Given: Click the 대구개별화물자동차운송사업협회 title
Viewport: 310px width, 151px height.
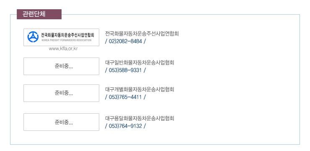Looking at the screenshot, I should pyautogui.click(x=139, y=89).
